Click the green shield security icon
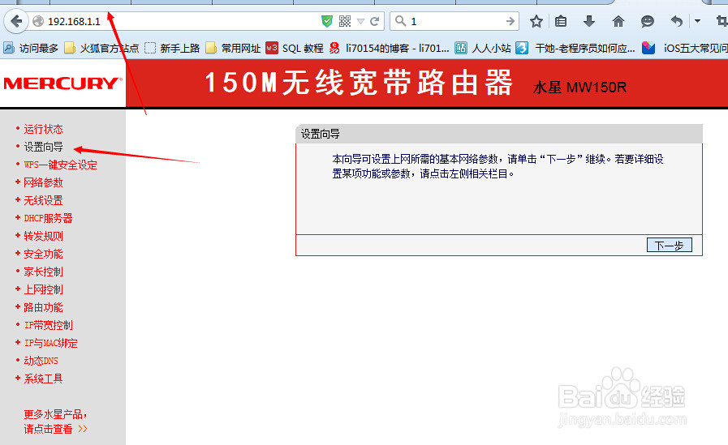This screenshot has width=728, height=445. coord(327,21)
